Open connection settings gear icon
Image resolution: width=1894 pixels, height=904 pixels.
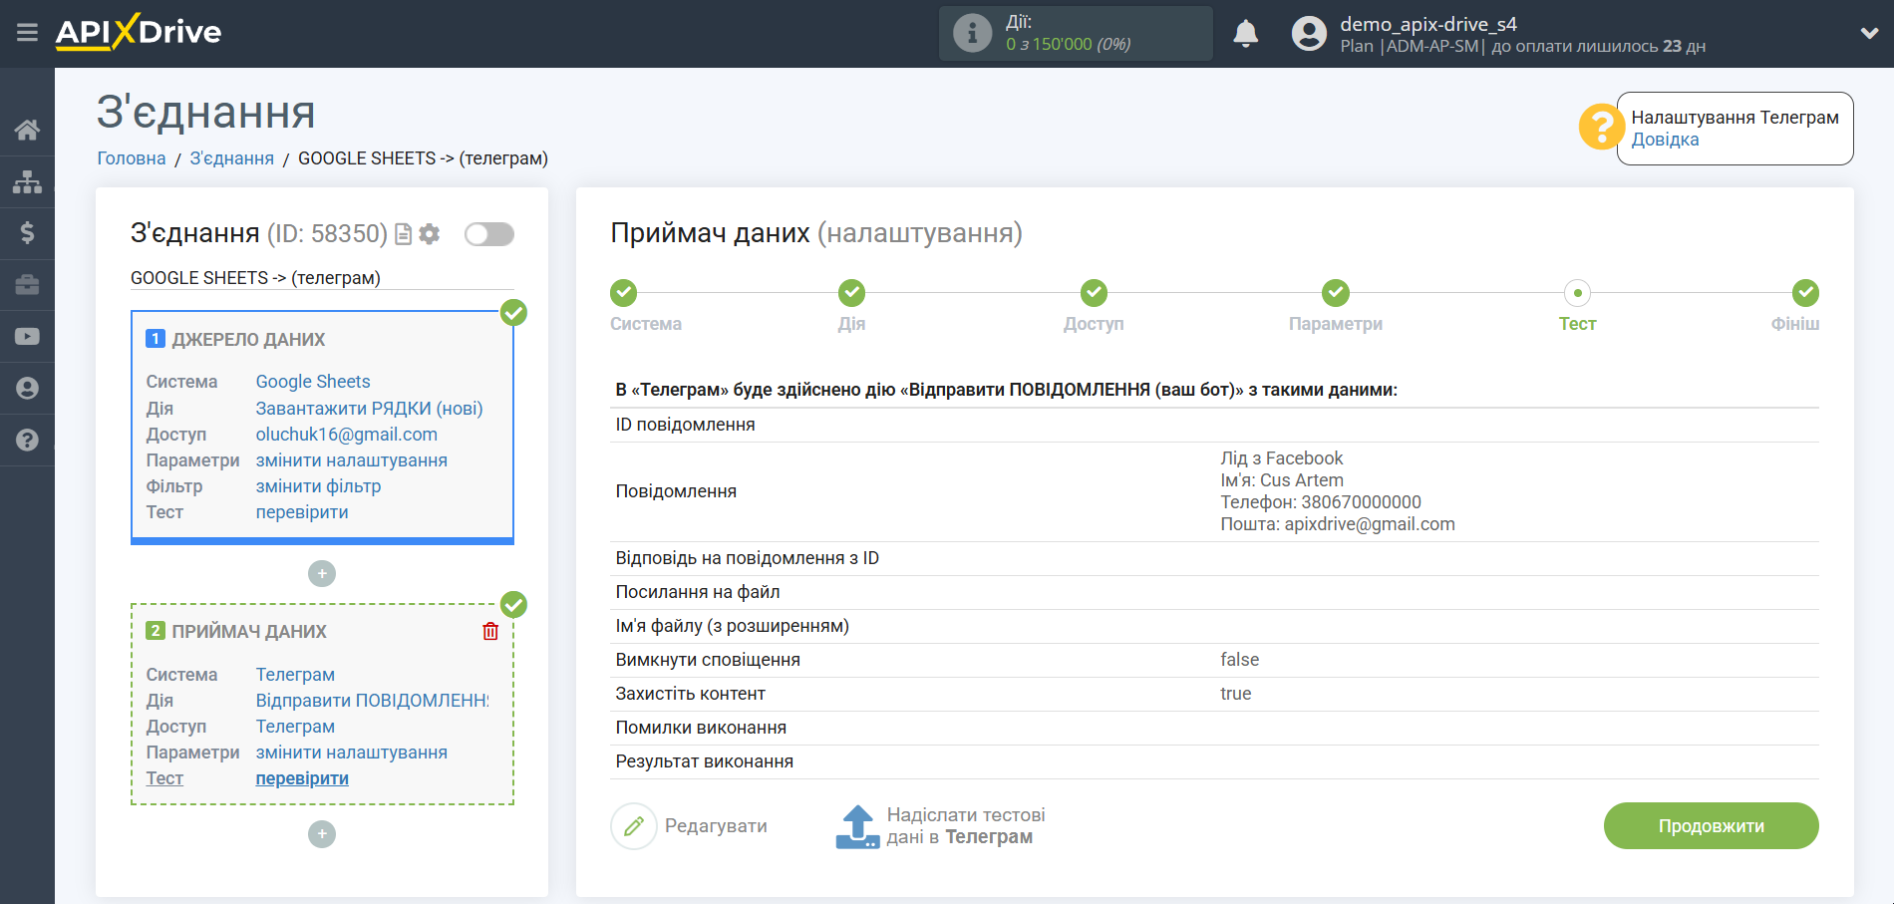point(430,234)
